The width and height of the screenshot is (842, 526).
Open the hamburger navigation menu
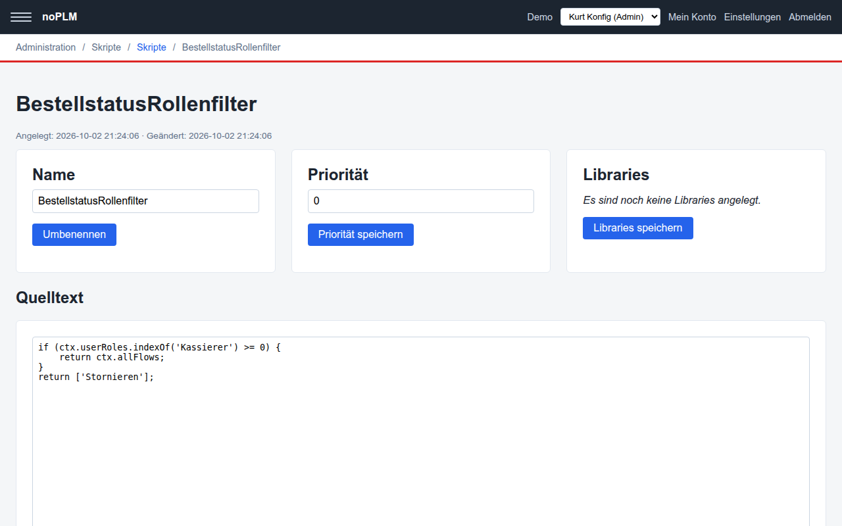[x=21, y=17]
